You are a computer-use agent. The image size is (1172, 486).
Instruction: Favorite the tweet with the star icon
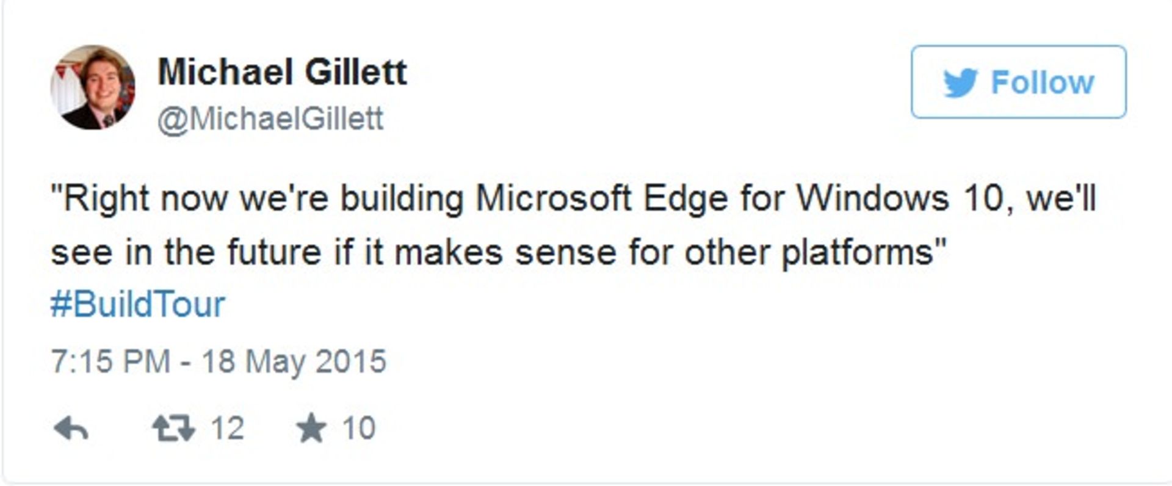click(x=311, y=428)
